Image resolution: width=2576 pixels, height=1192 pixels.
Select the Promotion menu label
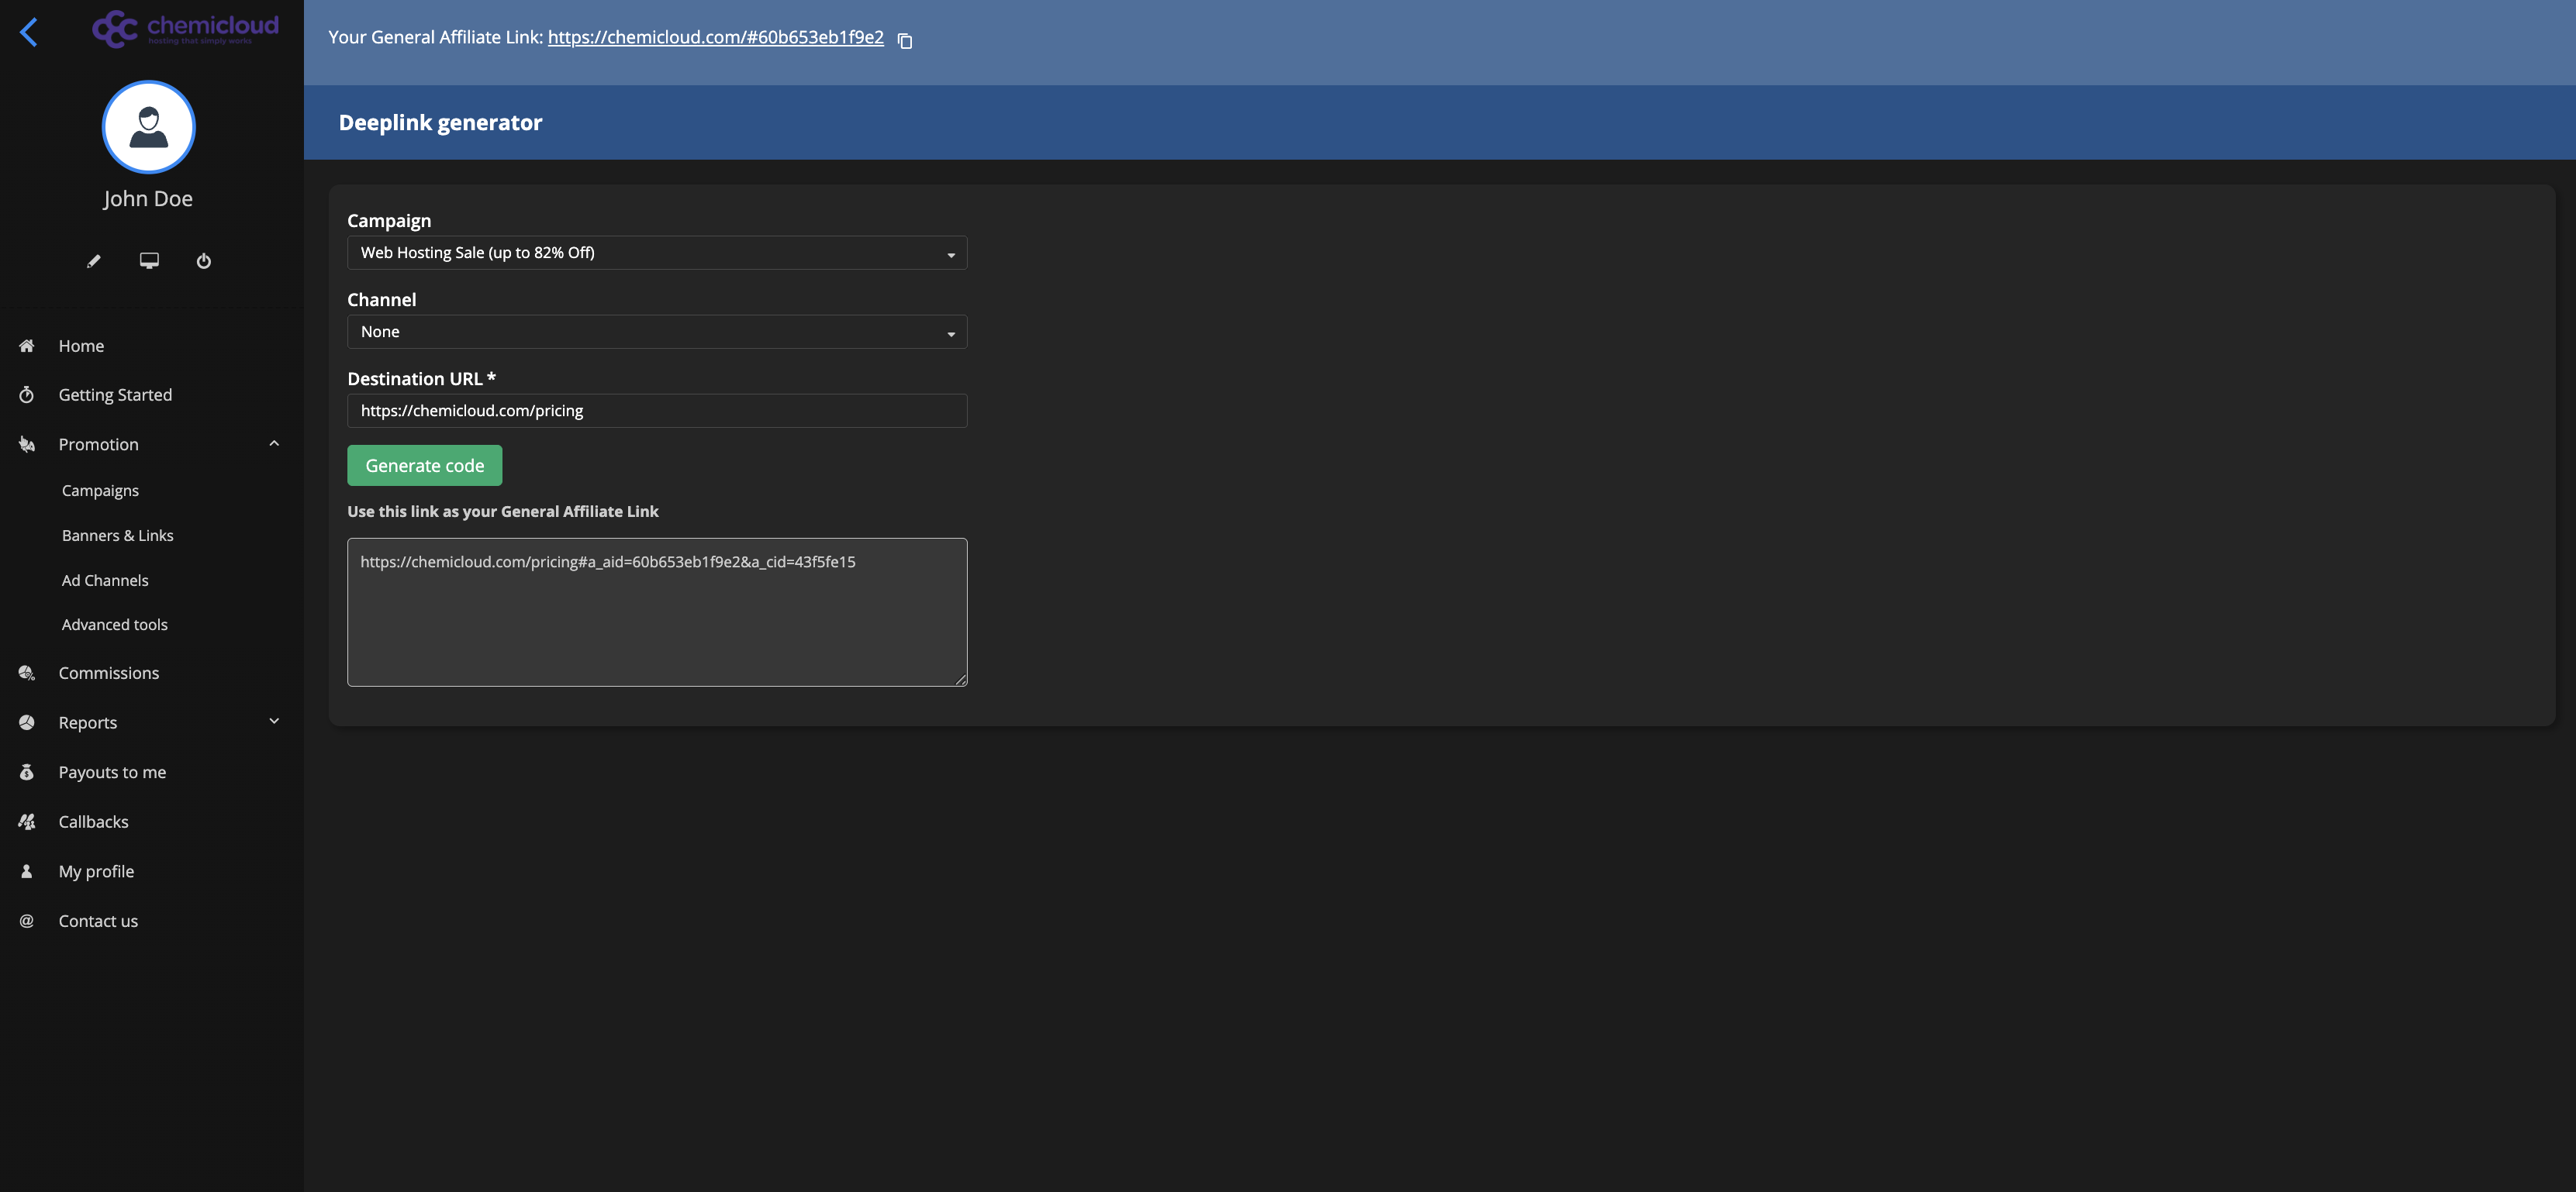pos(98,445)
